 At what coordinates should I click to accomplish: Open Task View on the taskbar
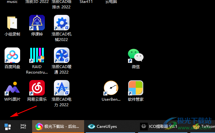coord(23,127)
